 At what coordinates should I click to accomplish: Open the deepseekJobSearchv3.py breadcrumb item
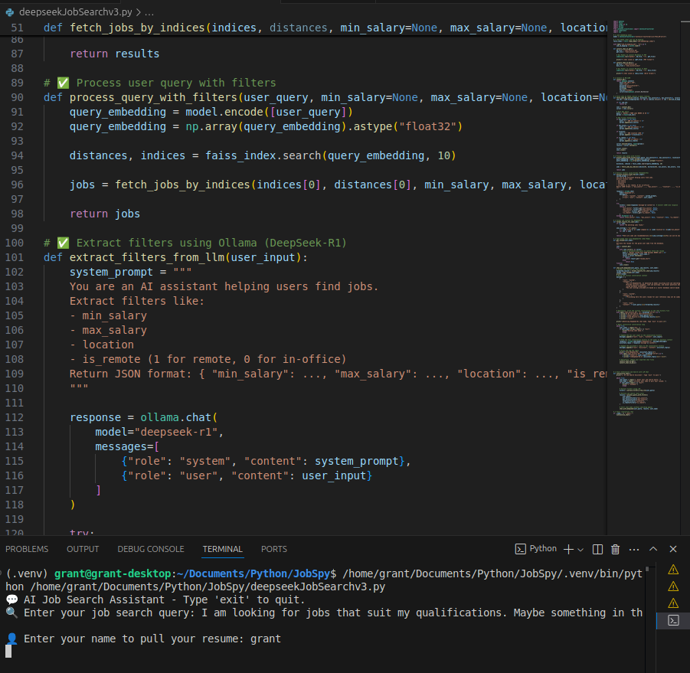pos(75,12)
